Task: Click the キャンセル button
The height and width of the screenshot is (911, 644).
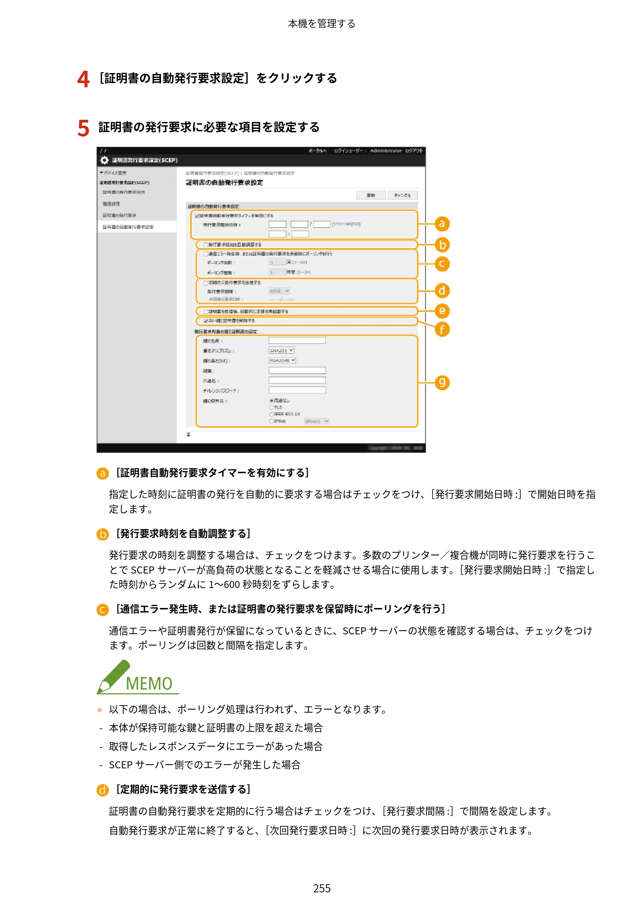Action: 403,195
